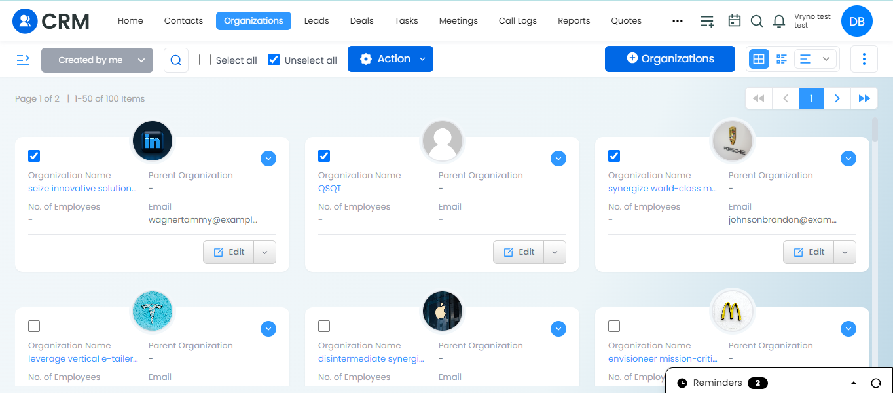
Task: Switch to the text-lines list view
Action: click(805, 59)
